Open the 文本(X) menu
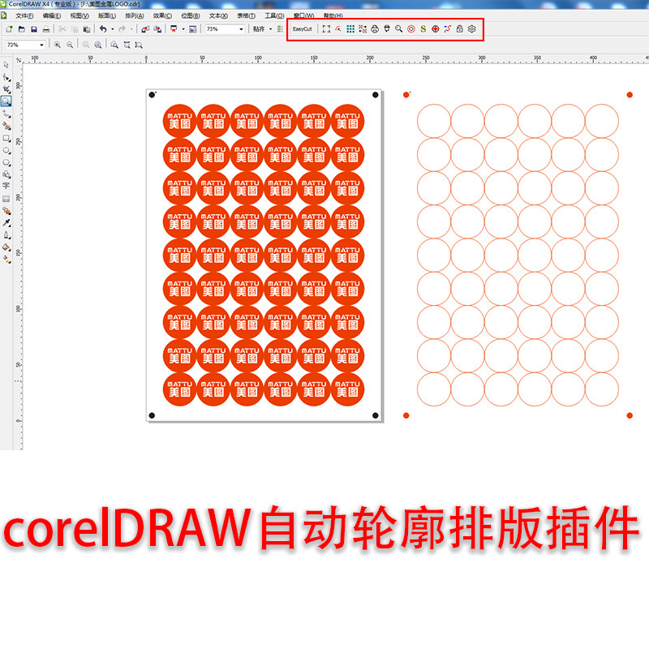 coord(218,15)
